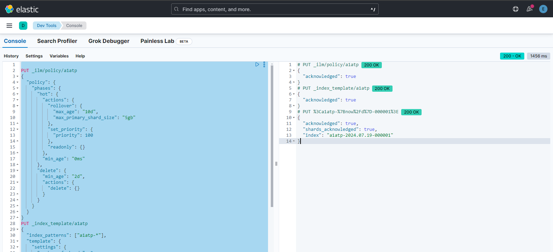Open the help menu lifebuoy icon
553x252 pixels.
[x=515, y=9]
